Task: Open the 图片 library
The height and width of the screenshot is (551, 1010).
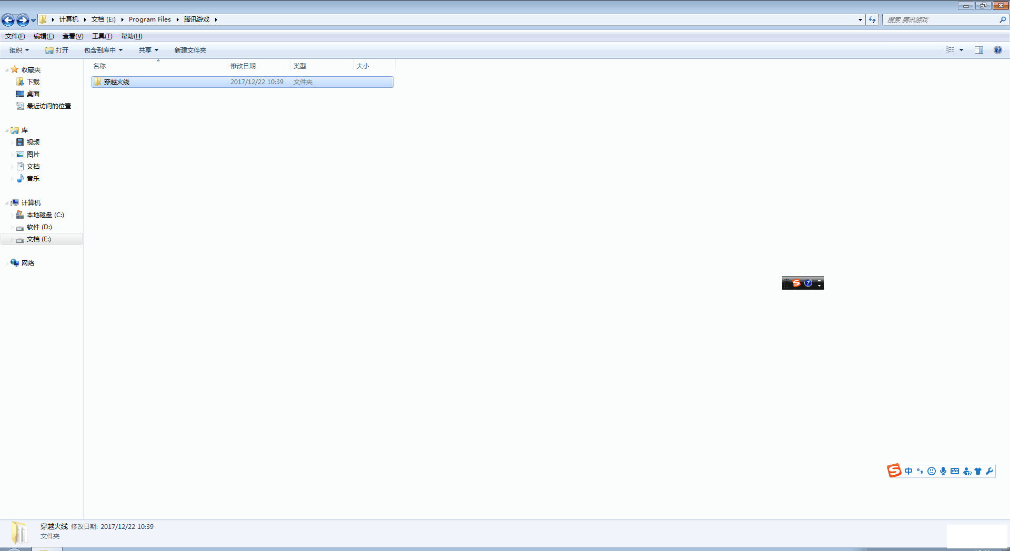Action: (33, 155)
